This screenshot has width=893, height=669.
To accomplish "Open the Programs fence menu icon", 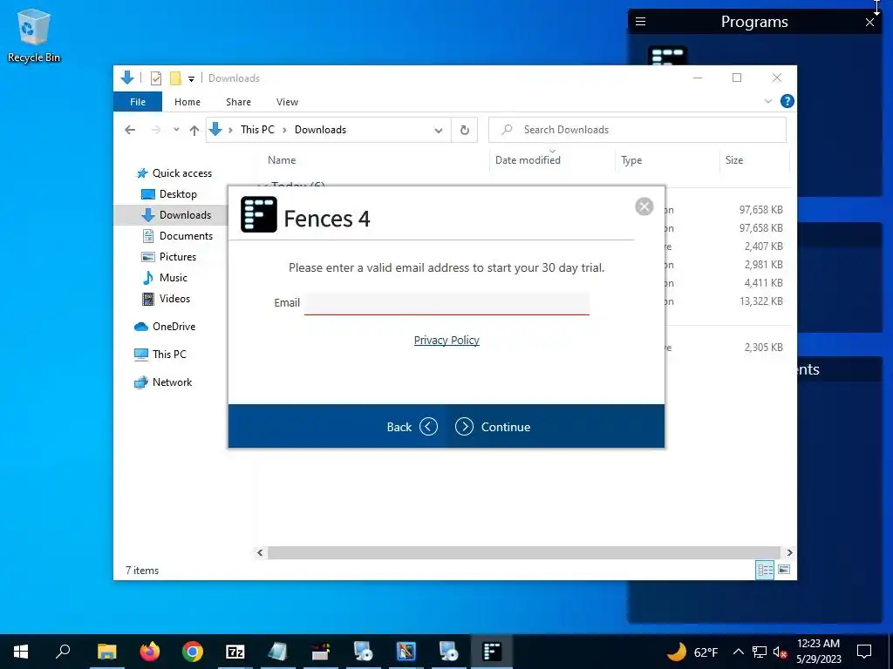I will pyautogui.click(x=641, y=22).
